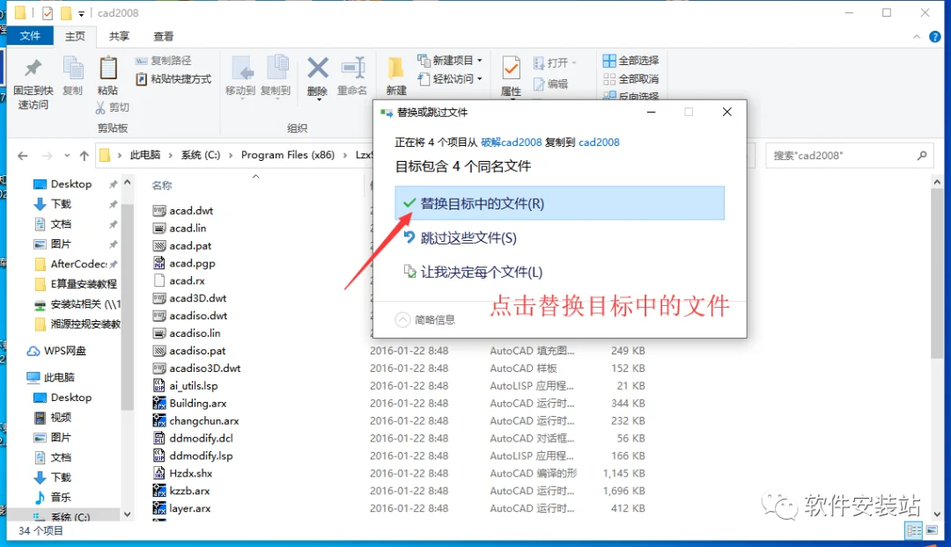Switch to the Home tab

tap(75, 36)
